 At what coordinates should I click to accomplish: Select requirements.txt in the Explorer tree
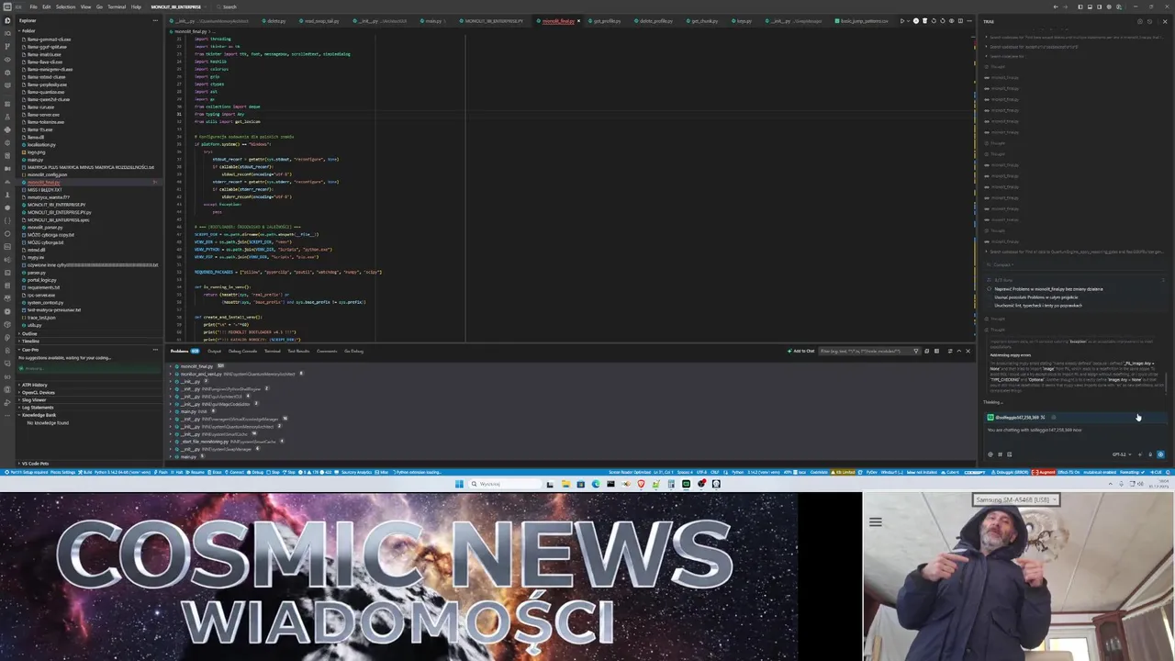43,287
